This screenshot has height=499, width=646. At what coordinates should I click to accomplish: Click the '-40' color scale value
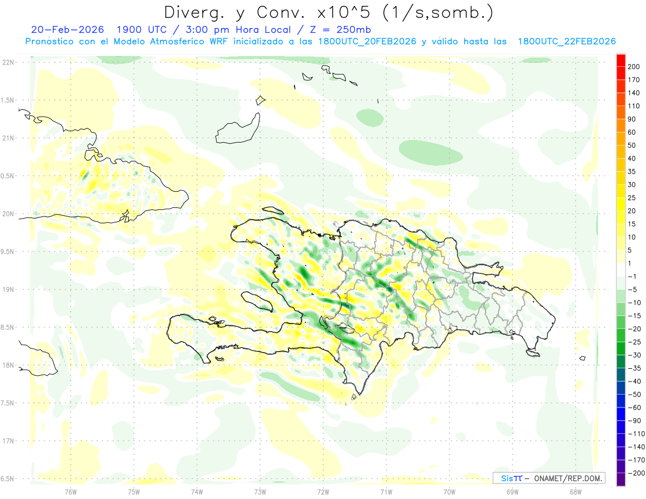[x=634, y=381]
